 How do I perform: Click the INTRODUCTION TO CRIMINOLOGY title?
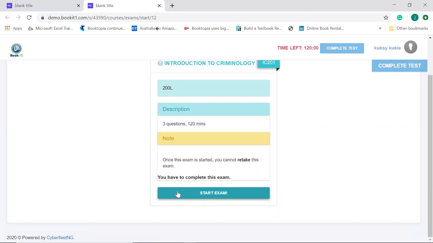(209, 63)
